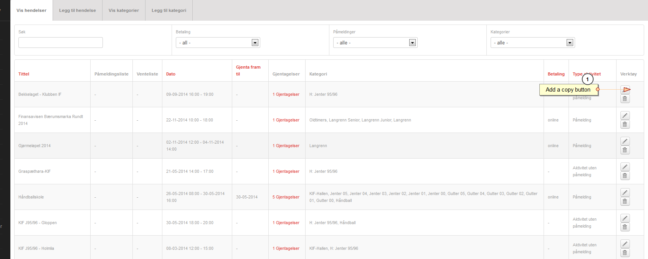Click Aktivitet uten påmelding for Graspæthøra-KIF
The width and height of the screenshot is (648, 259).
pyautogui.click(x=585, y=171)
